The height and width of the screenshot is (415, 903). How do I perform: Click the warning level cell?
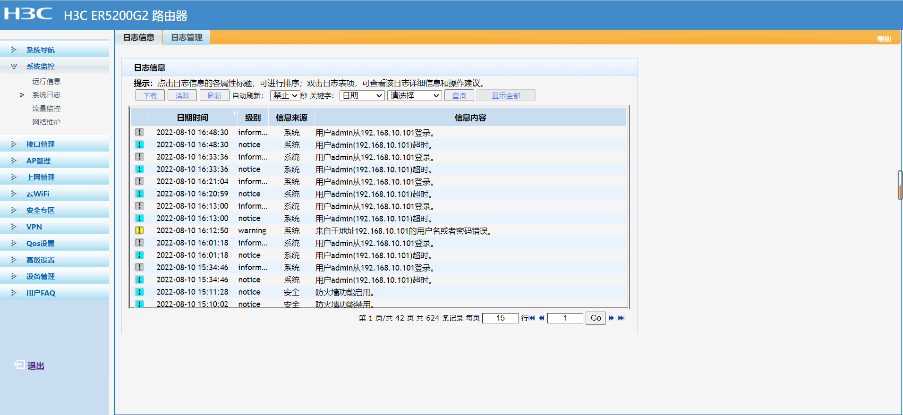252,231
